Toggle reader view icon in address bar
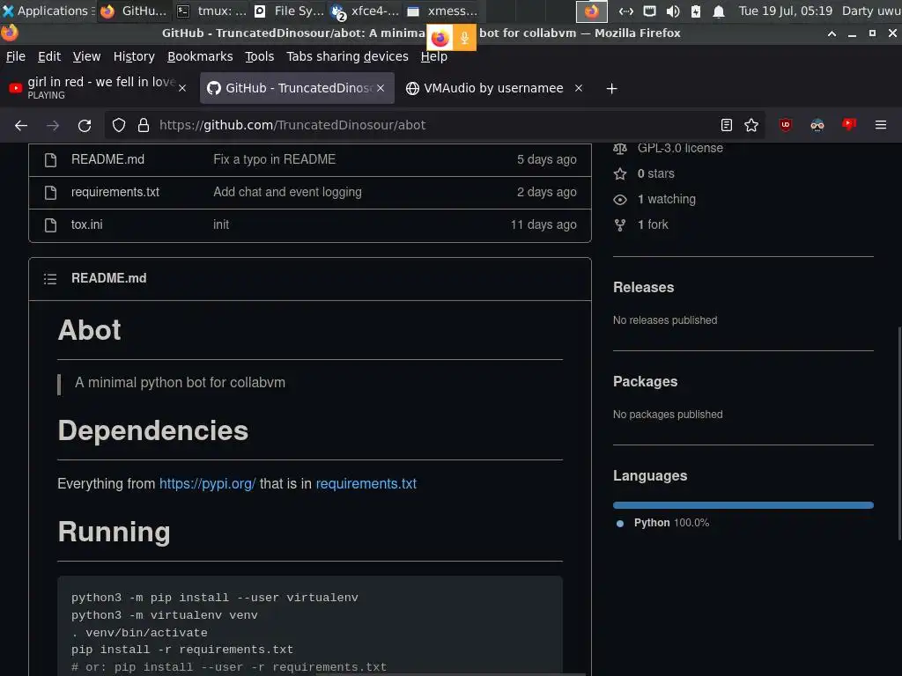The image size is (902, 676). coord(727,125)
